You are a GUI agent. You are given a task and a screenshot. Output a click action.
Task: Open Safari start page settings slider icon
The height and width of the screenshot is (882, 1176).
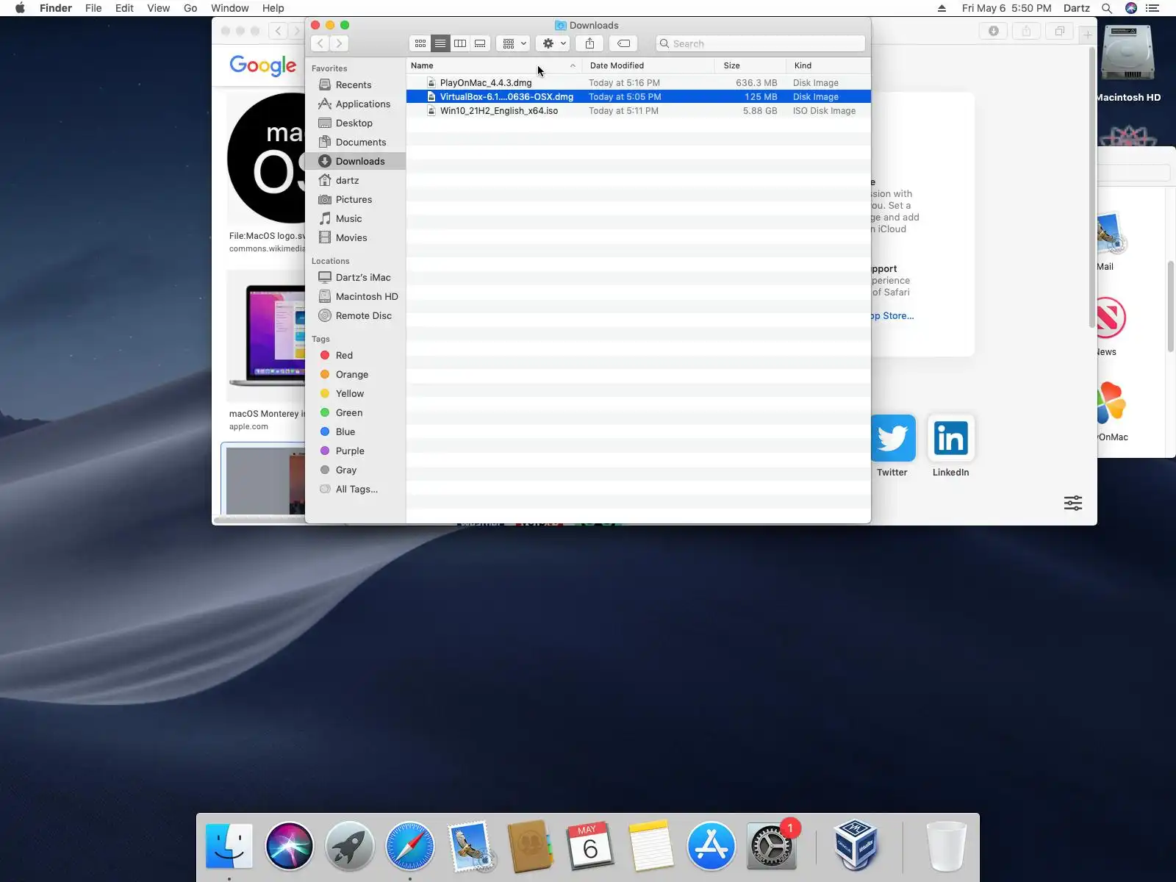1073,503
